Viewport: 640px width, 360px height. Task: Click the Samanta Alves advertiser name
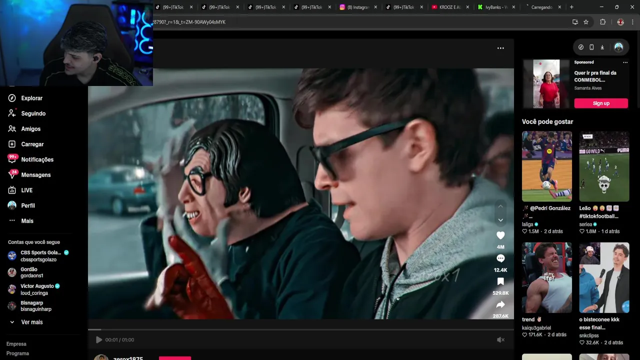[x=588, y=88]
